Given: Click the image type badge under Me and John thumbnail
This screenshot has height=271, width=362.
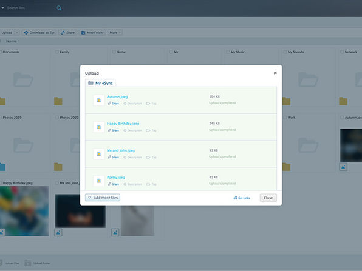Looking at the screenshot, I should 58,233.
